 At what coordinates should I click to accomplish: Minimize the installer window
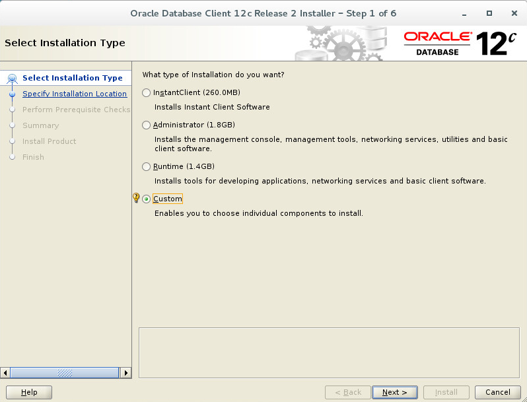464,14
